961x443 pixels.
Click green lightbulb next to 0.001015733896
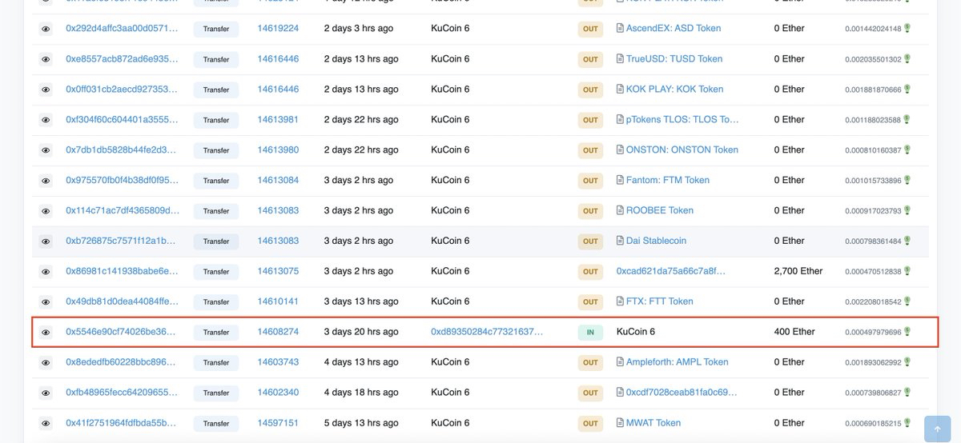click(907, 180)
